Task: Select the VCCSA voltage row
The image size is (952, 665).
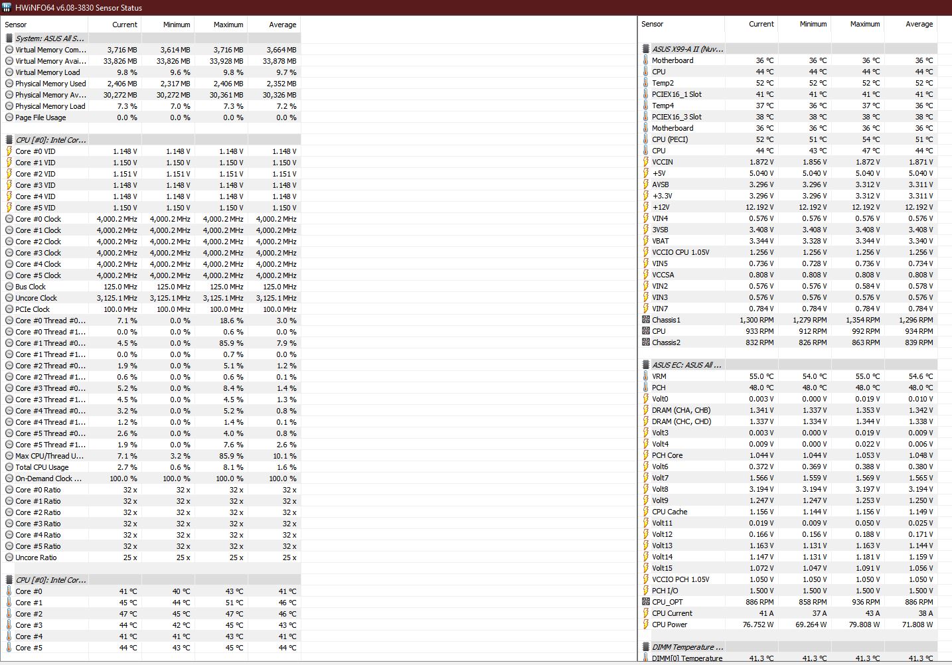Action: (x=789, y=275)
